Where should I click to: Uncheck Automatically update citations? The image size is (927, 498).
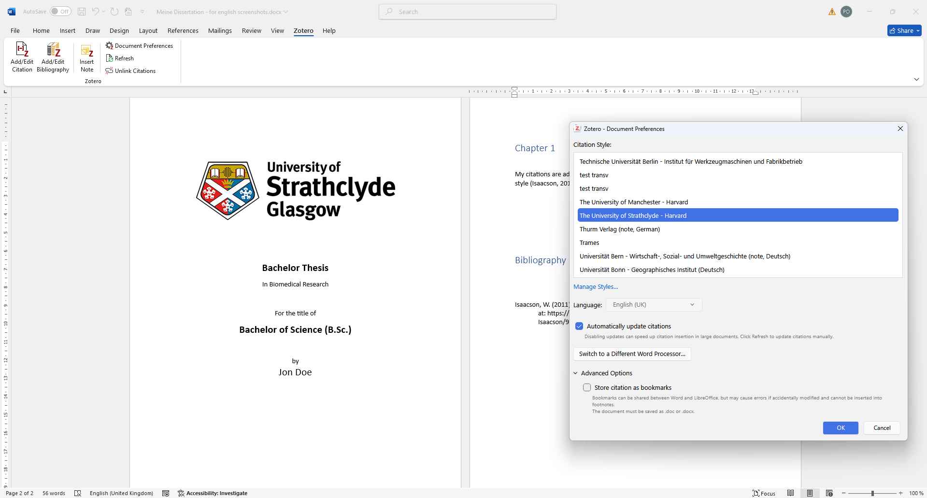[x=579, y=327]
